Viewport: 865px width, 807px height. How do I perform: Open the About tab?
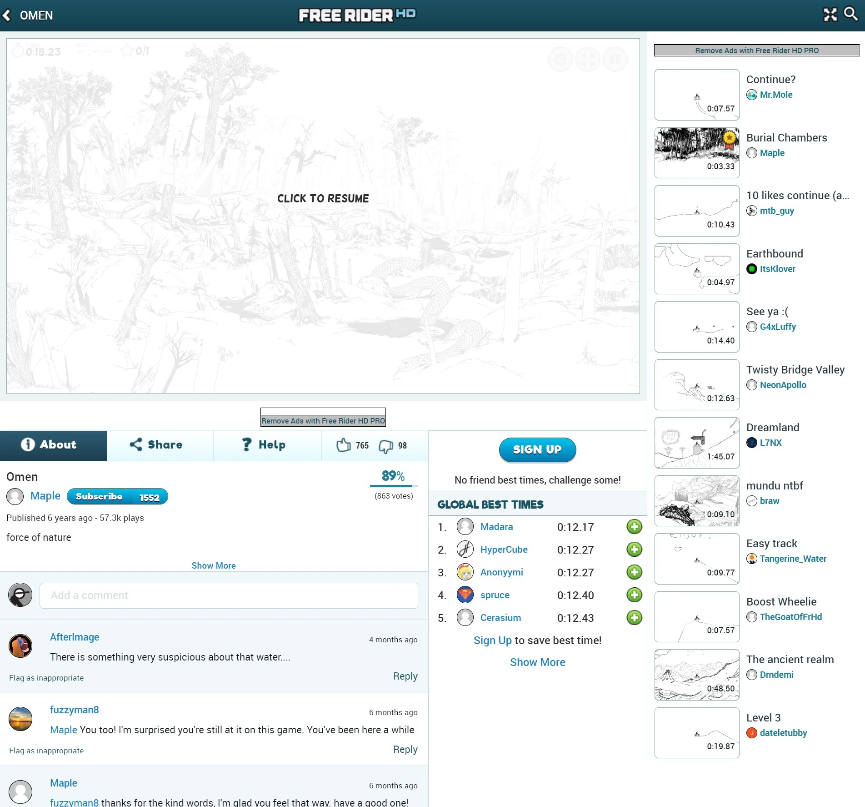[54, 445]
